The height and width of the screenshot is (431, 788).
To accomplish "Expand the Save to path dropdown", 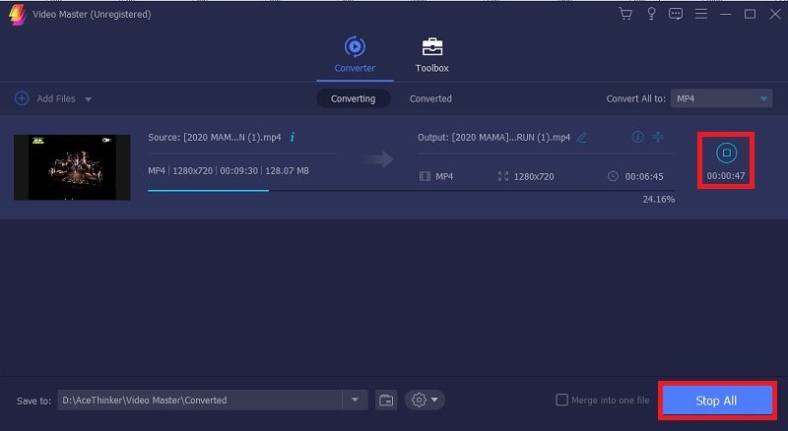I will pyautogui.click(x=355, y=400).
